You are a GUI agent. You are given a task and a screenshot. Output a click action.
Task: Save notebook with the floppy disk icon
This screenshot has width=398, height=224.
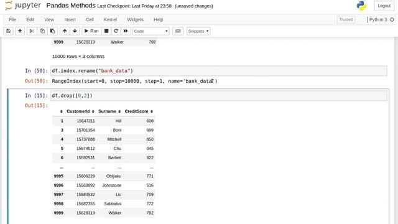pos(8,31)
